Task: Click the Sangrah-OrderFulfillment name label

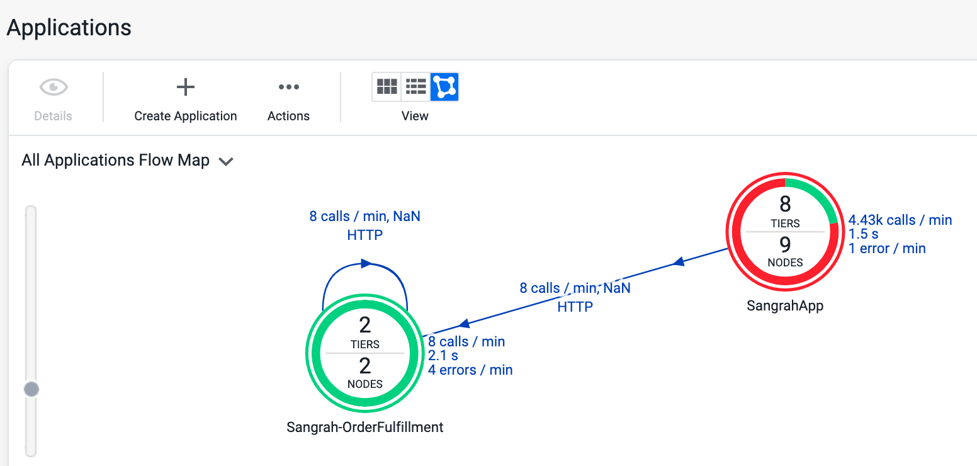Action: [x=365, y=428]
